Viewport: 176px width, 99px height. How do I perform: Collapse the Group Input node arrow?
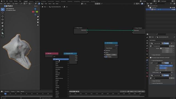75,28
